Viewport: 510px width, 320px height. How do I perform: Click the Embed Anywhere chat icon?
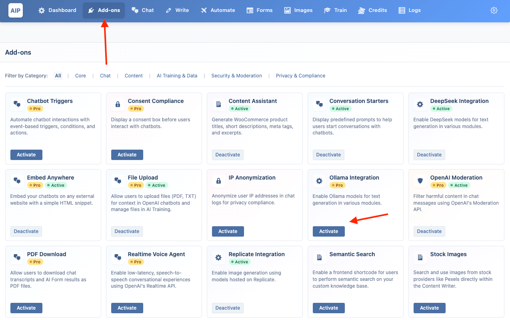click(17, 181)
